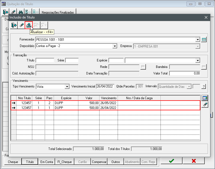
Task: Click the Vencimento column header
Action: tap(109, 98)
